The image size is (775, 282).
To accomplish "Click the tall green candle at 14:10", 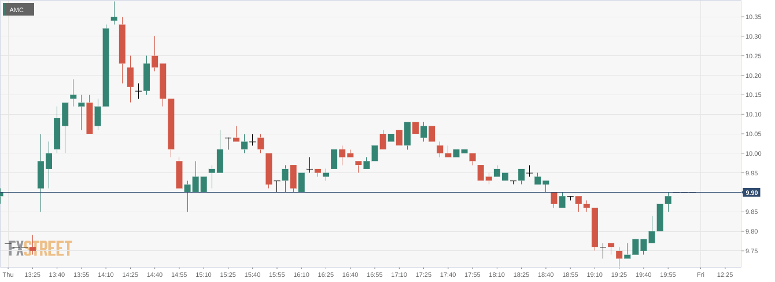I will [106, 67].
